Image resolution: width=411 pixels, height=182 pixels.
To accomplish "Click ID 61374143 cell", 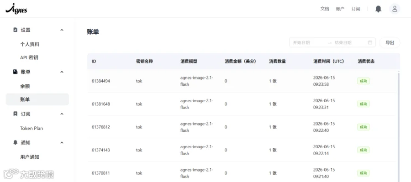I will [x=100, y=150].
